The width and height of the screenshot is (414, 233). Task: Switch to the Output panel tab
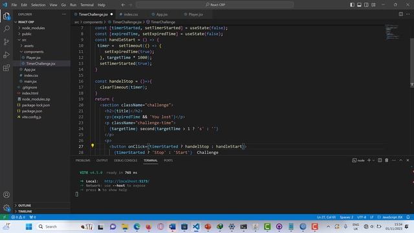102,161
